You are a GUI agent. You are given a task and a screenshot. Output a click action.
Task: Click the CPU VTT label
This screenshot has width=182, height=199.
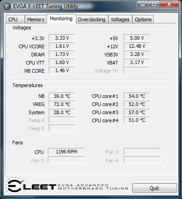point(35,63)
